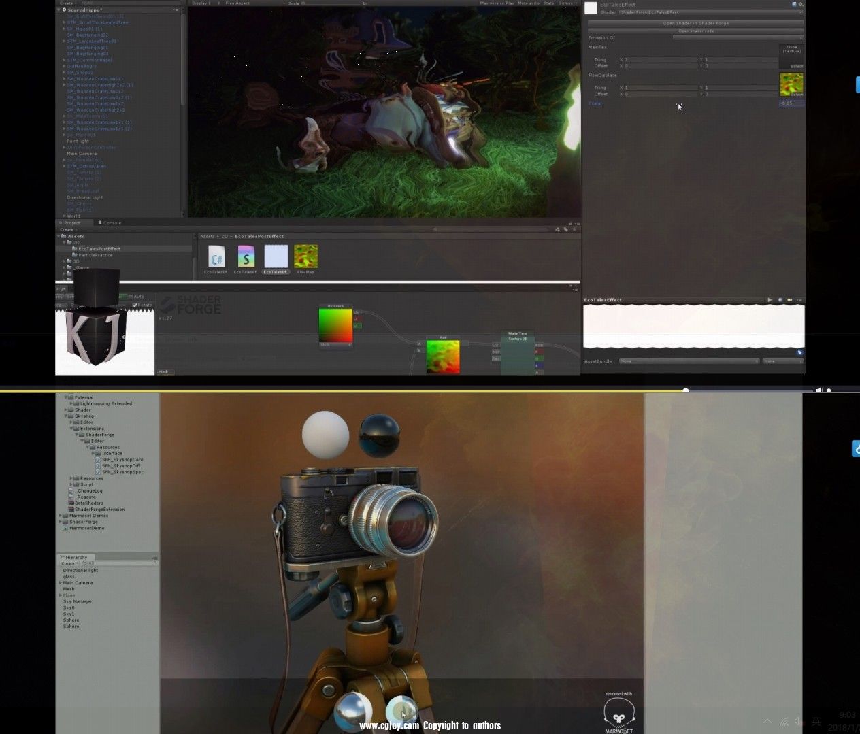Expand the STM_SmallThickLeafedTree item
Viewport: 860px width, 734px height.
(x=64, y=22)
